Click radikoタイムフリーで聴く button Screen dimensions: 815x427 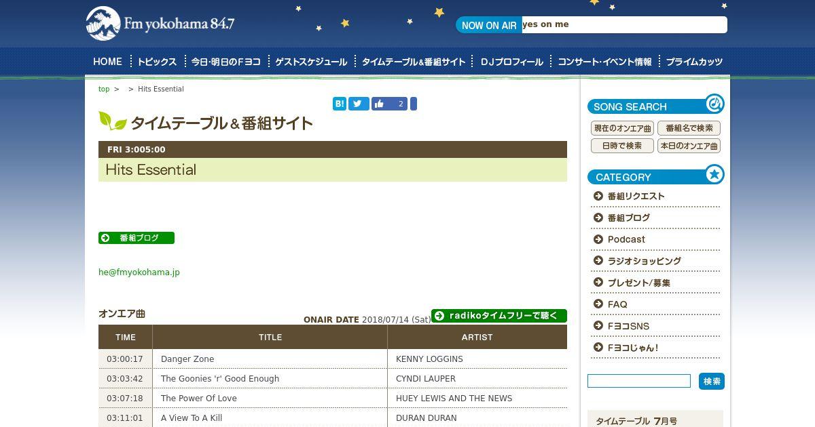(x=499, y=316)
